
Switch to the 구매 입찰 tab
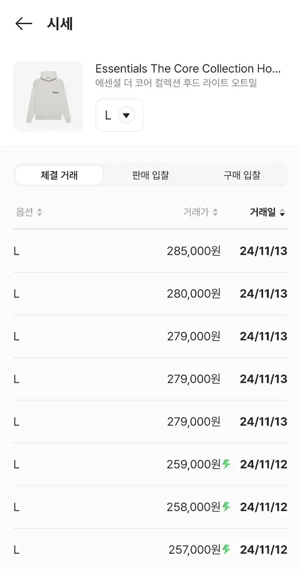pos(242,175)
